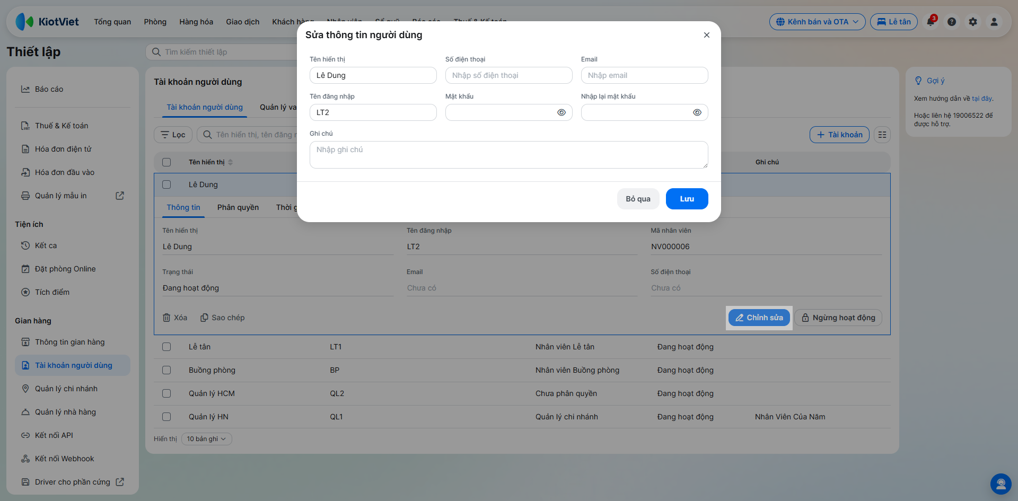Click the Chỉnh sửa button
Viewport: 1018px width, 501px height.
759,318
